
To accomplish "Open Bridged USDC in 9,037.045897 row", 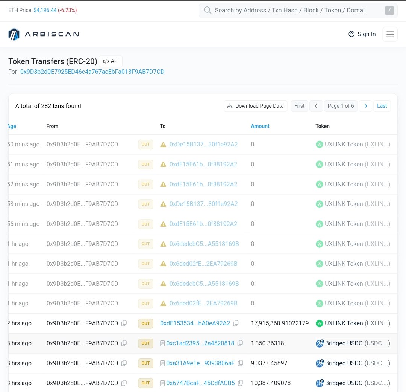I will (358, 363).
